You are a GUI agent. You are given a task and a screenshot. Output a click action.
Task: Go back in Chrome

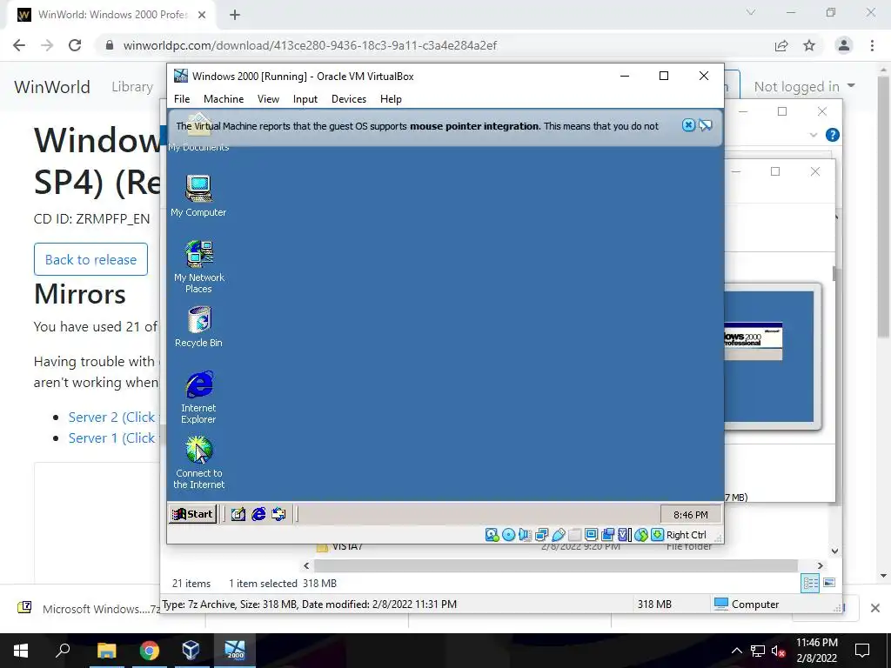19,45
